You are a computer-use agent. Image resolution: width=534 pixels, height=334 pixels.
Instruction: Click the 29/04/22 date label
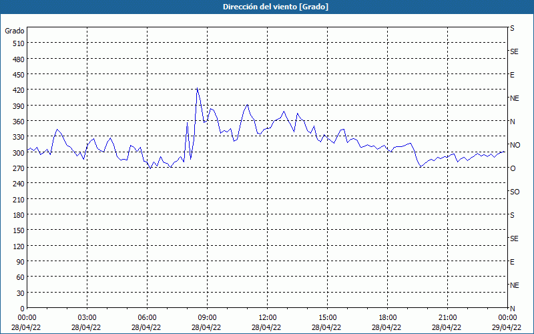pyautogui.click(x=507, y=327)
